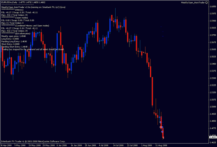Click the Interbank FX Trader 4 copyright text

[33, 141]
